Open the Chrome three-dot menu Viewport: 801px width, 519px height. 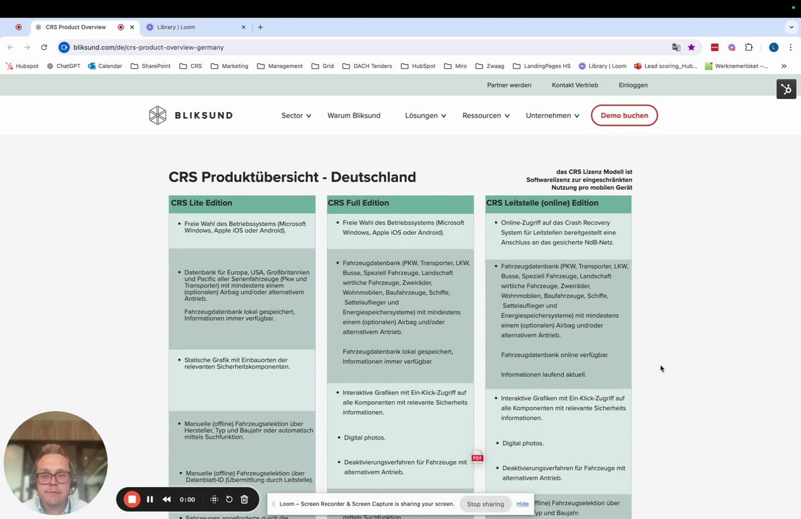pyautogui.click(x=791, y=47)
